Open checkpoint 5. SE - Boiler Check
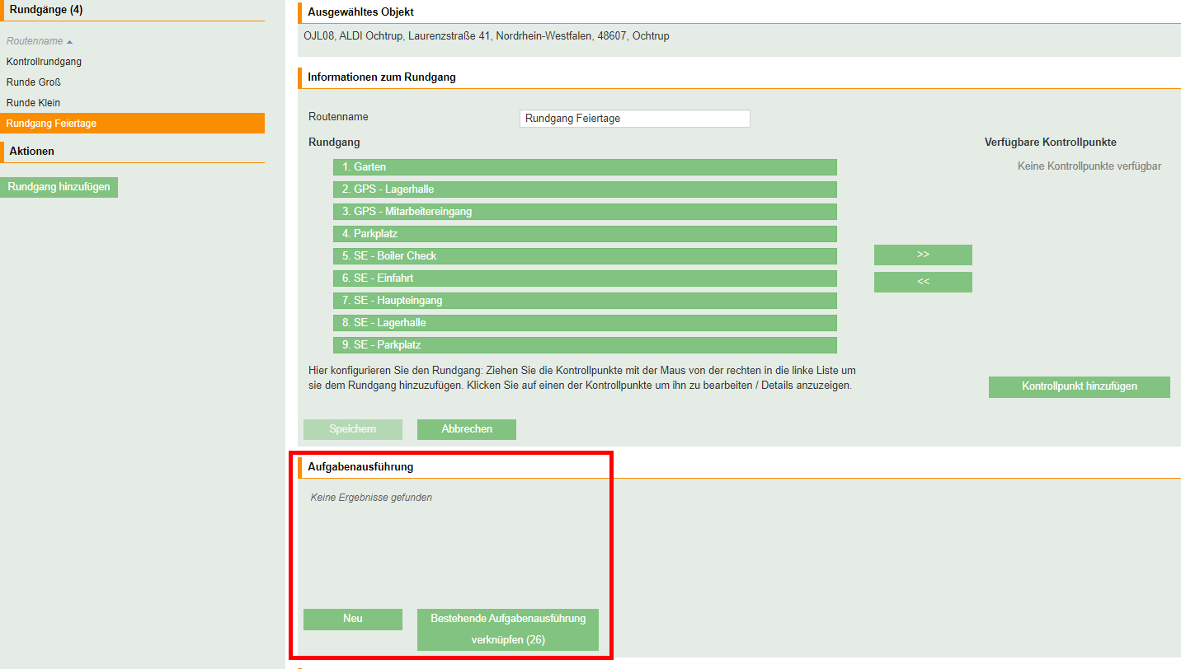 click(585, 256)
